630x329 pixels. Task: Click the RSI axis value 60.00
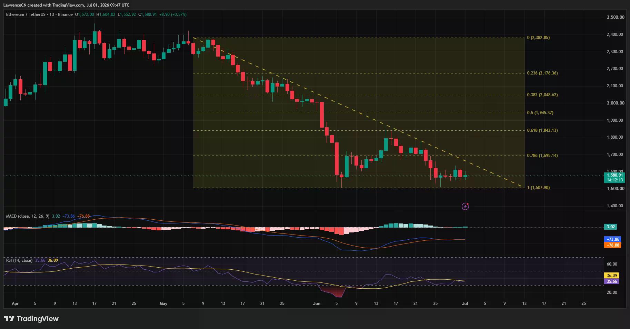(x=612, y=264)
